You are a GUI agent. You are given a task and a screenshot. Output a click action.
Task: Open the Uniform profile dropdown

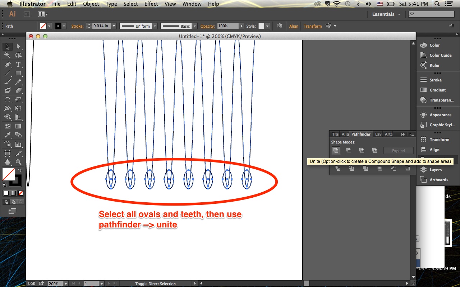[x=155, y=26]
